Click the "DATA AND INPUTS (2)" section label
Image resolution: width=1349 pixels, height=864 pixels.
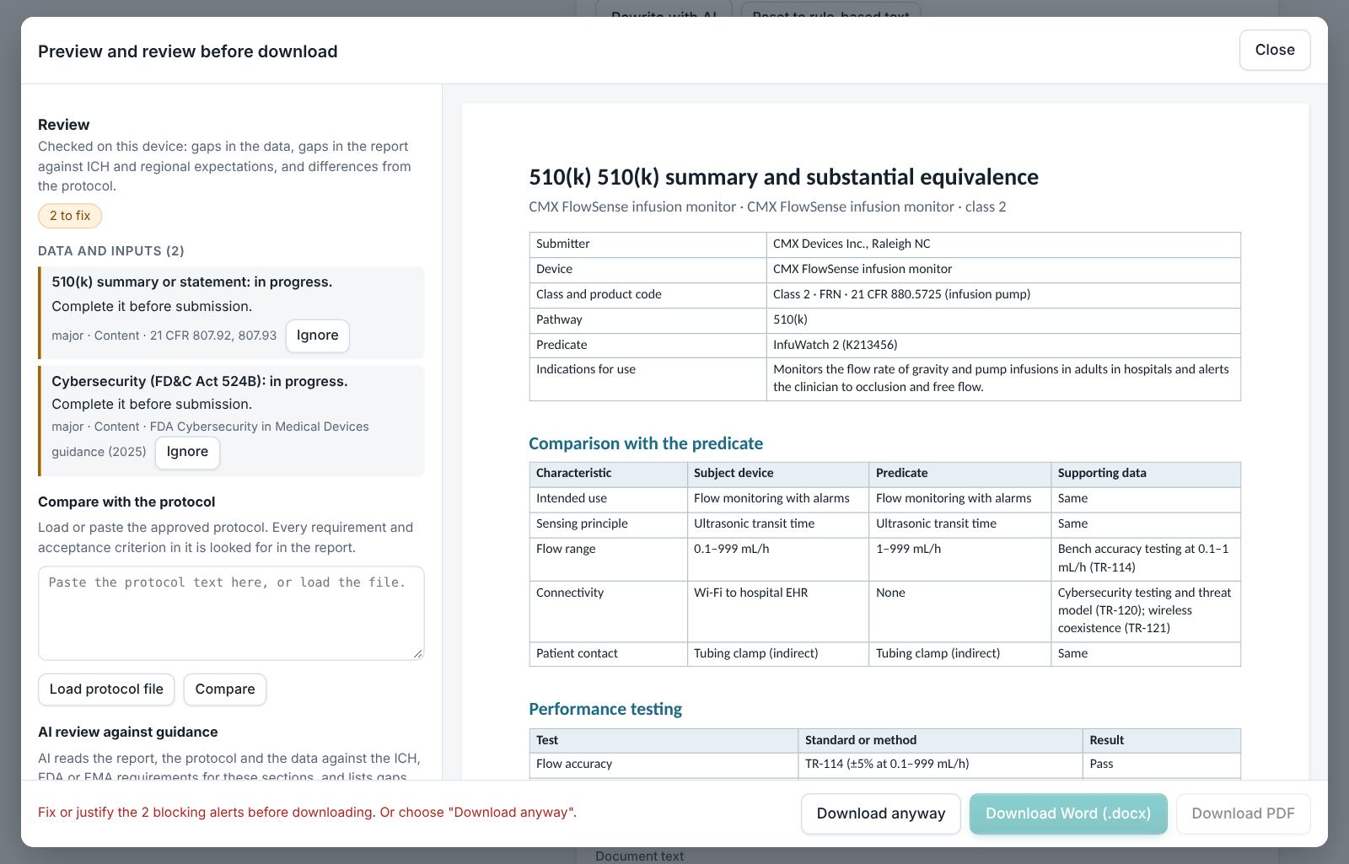[x=111, y=251]
